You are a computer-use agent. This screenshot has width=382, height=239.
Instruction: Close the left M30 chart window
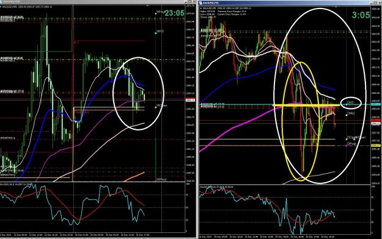(x=194, y=1)
